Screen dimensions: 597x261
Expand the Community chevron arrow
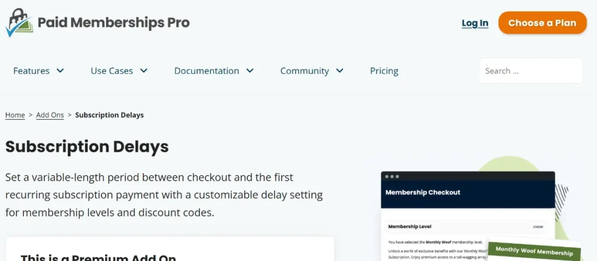pyautogui.click(x=340, y=70)
